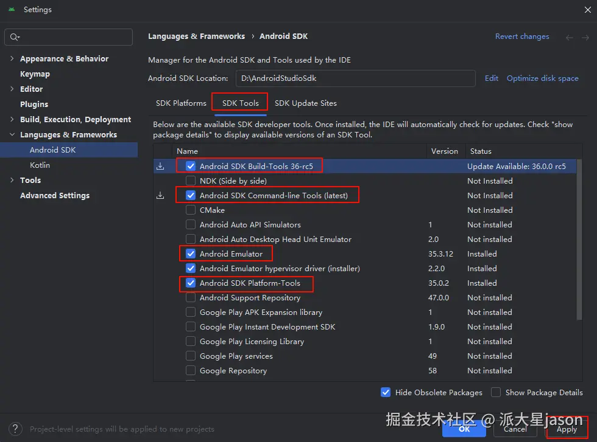Check Android Auto Desktop Head Unit Emulator
This screenshot has width=597, height=442.
click(191, 239)
